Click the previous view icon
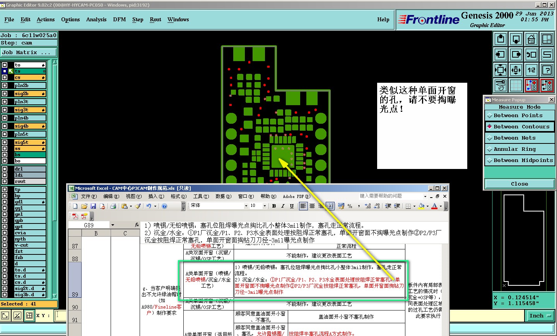The width and height of the screenshot is (557, 336). click(531, 55)
